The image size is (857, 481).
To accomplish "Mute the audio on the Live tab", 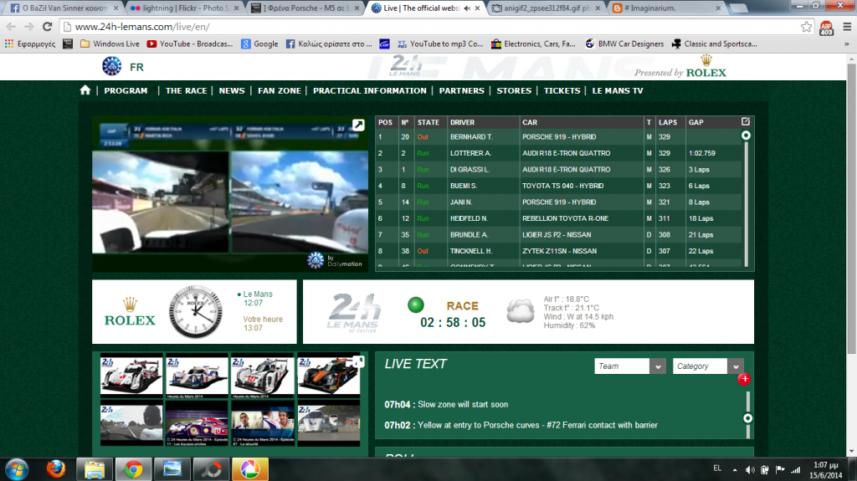I will [x=467, y=8].
